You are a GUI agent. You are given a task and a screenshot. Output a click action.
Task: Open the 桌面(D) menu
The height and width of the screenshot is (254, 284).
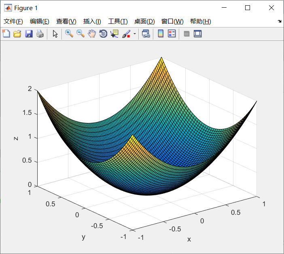[x=144, y=21]
